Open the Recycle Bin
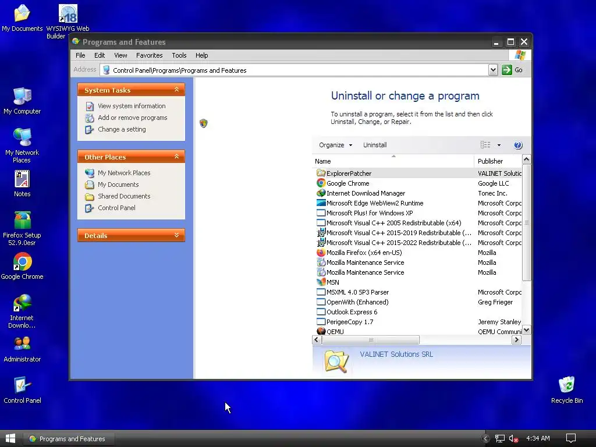 click(x=567, y=390)
